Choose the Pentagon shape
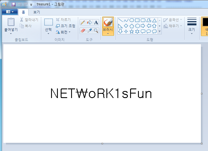This screenshot has width=208, height=151. tap(132, 26)
